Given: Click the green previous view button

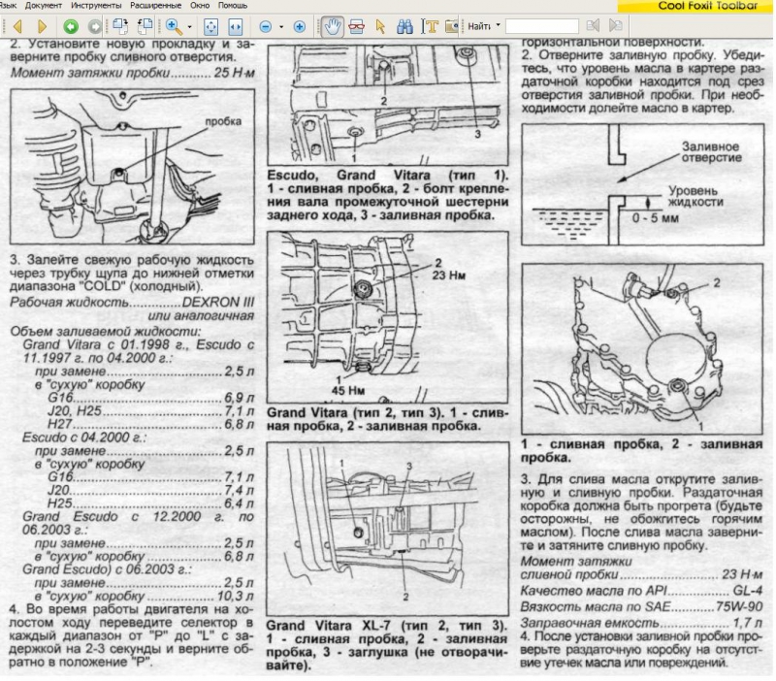Looking at the screenshot, I should 70,26.
